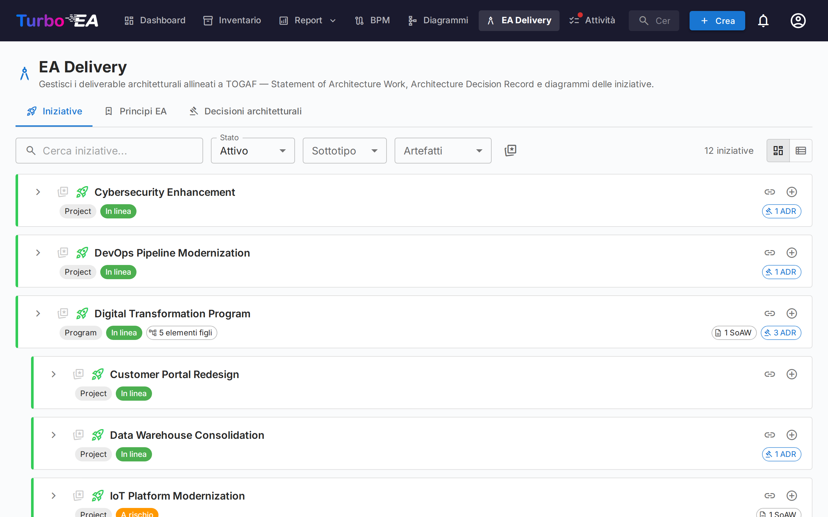828x517 pixels.
Task: Open the diagram icon next to Digital Transformation Program
Action: (63, 313)
